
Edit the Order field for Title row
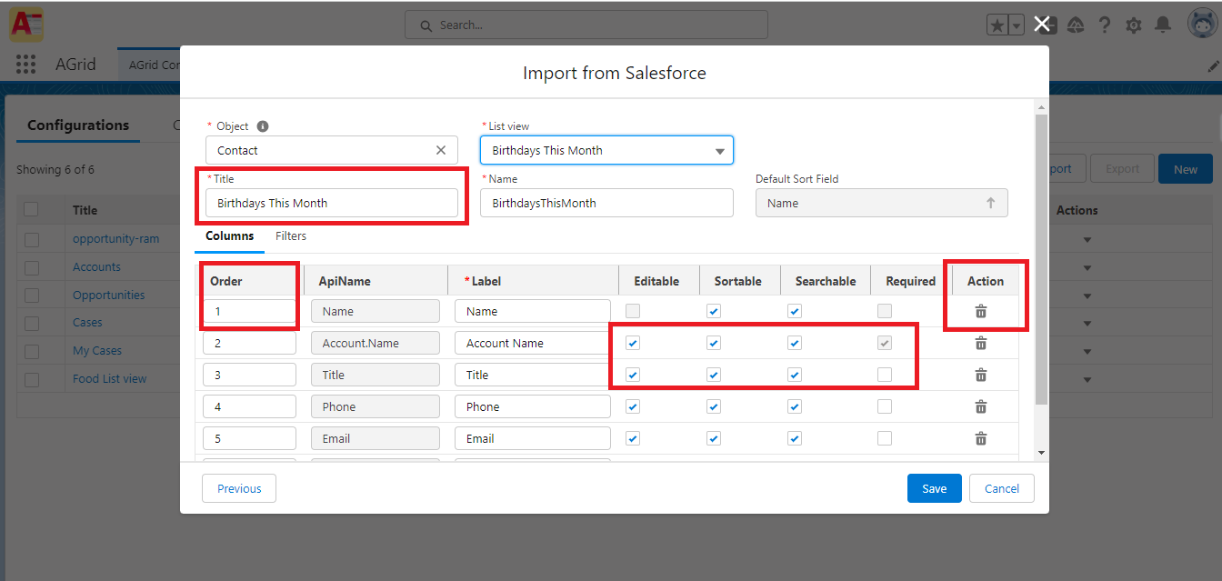(x=249, y=375)
